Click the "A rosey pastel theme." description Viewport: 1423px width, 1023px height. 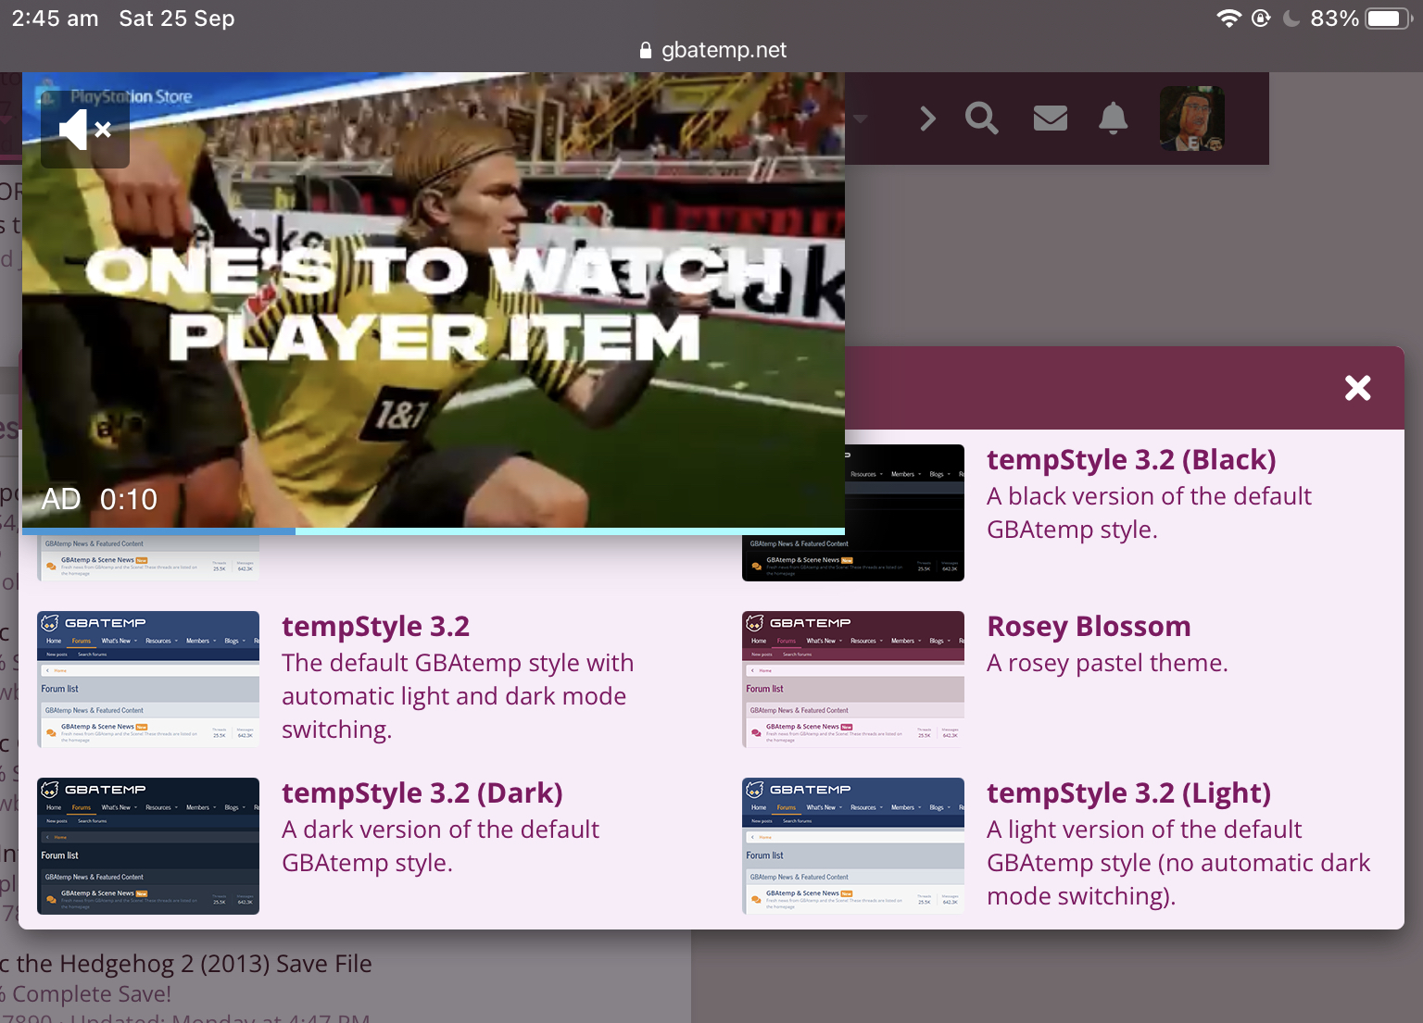[x=1107, y=663]
